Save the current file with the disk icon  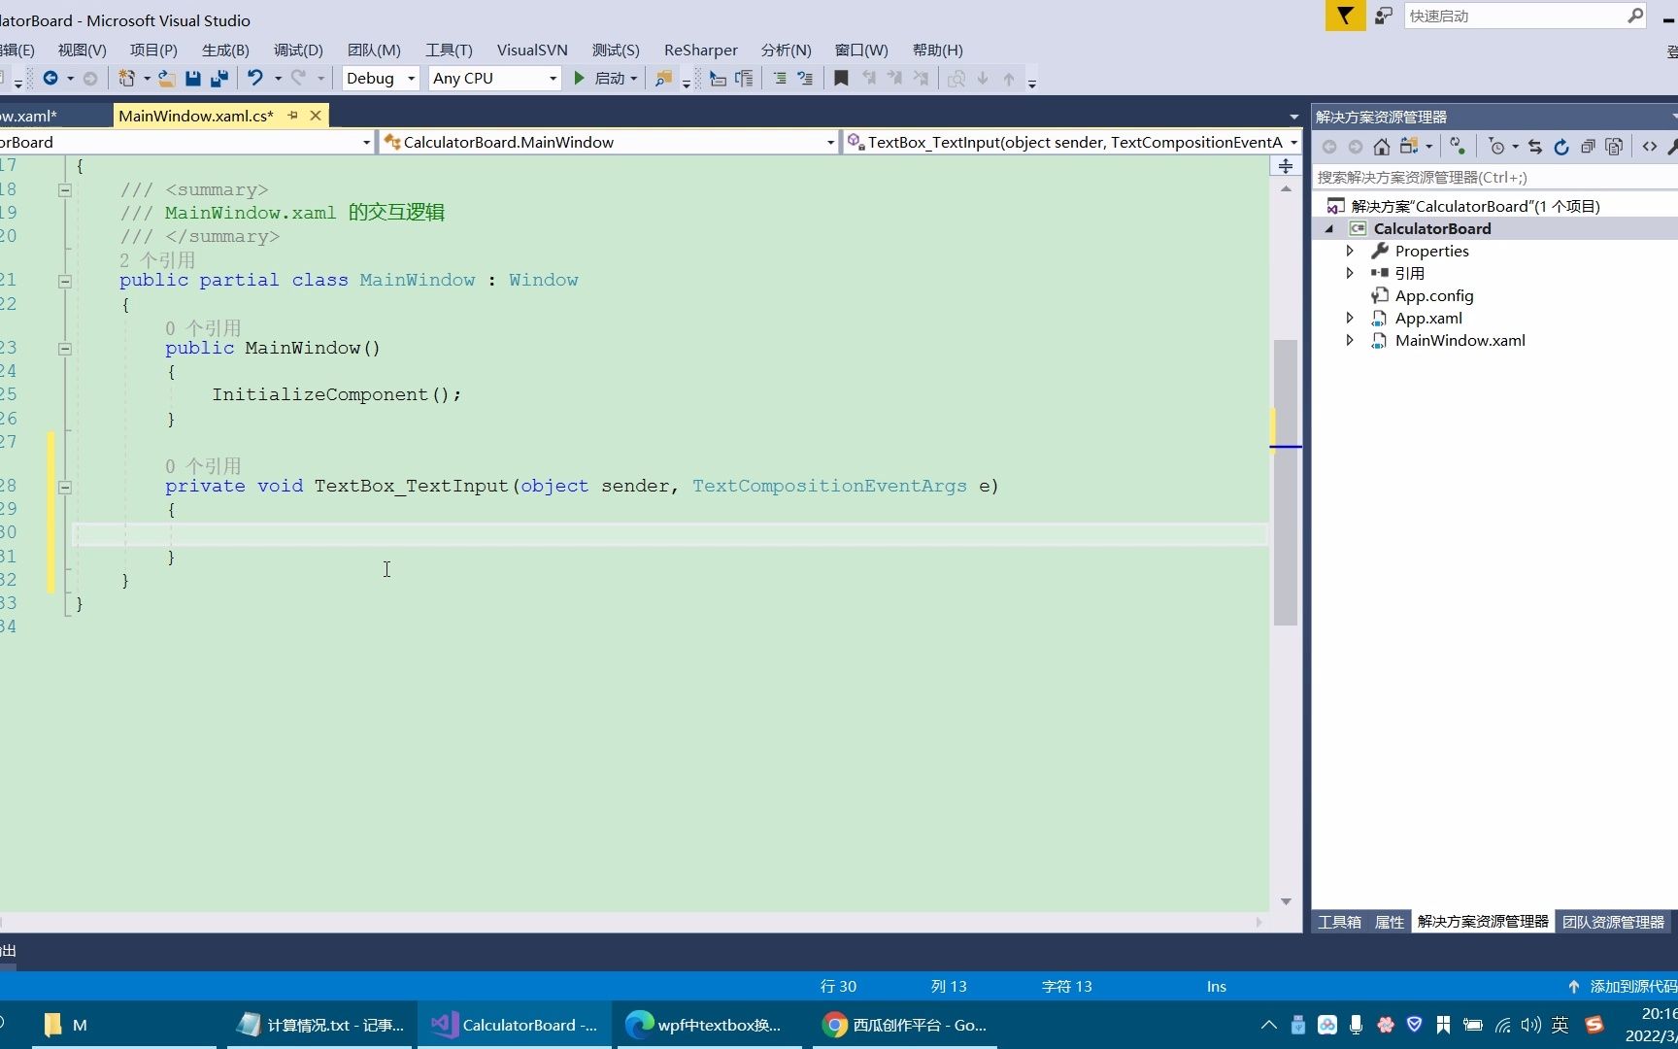click(x=192, y=79)
